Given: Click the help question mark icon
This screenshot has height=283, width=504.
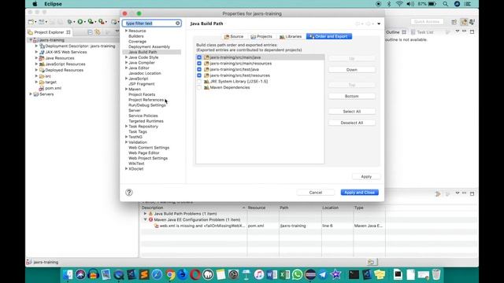Looking at the screenshot, I should (x=129, y=193).
